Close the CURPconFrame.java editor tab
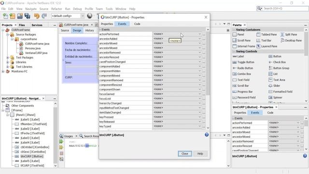 pos(92,25)
